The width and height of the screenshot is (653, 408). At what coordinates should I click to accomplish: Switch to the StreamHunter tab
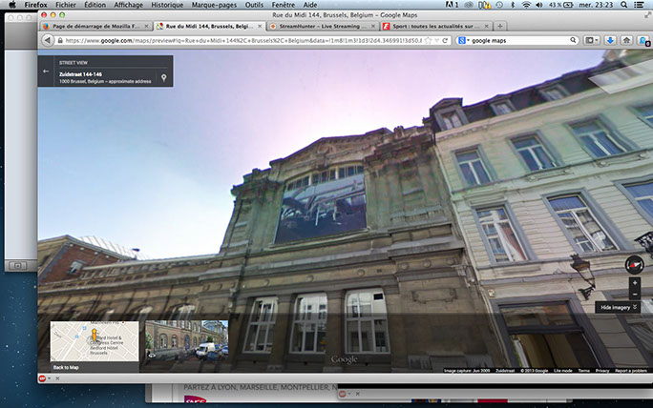click(323, 27)
